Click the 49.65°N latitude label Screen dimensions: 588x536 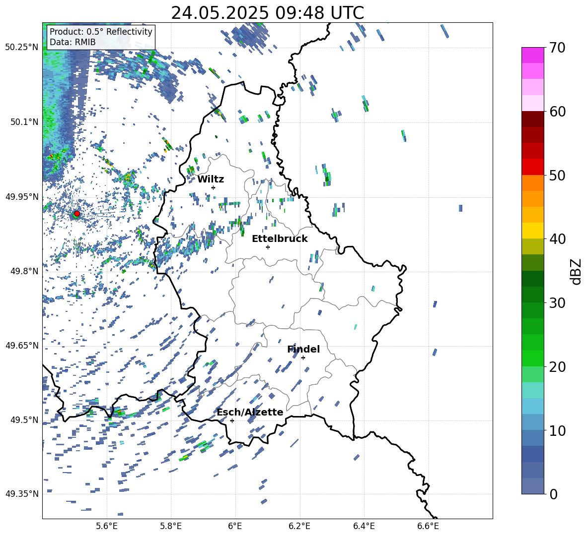22,345
